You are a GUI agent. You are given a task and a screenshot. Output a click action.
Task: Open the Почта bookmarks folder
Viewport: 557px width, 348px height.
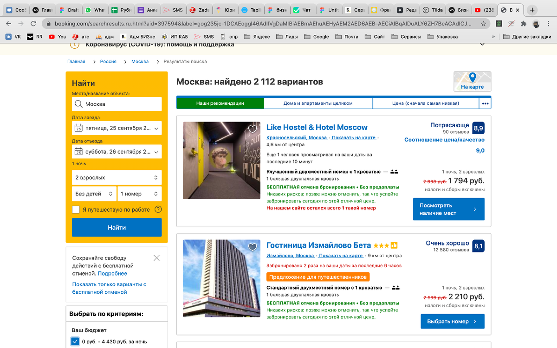(x=346, y=37)
